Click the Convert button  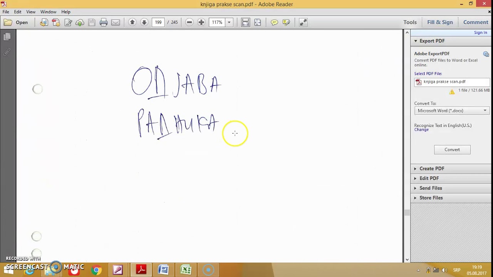tap(452, 150)
